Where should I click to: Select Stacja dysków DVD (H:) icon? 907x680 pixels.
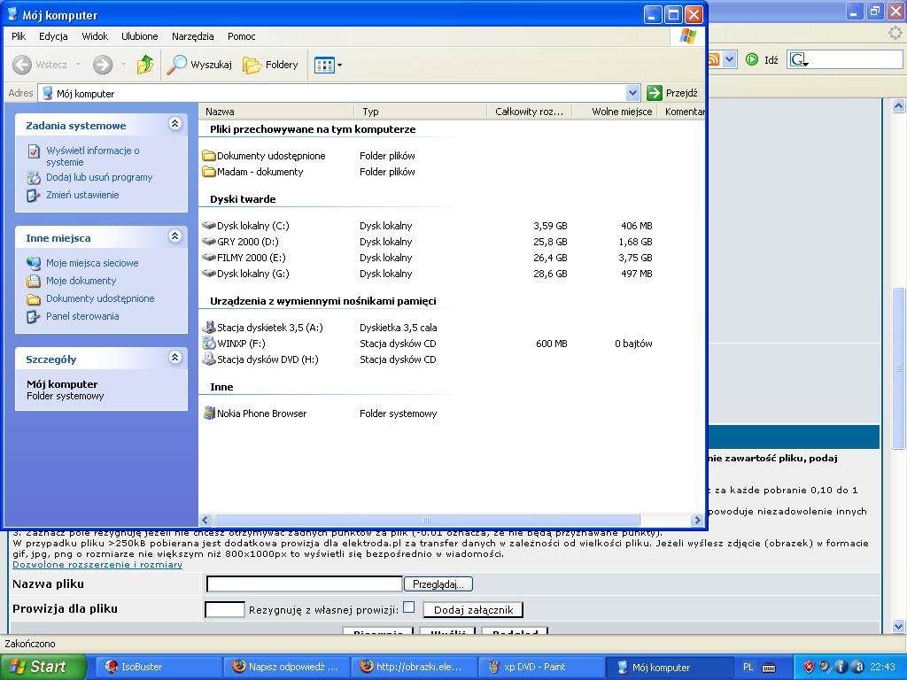pos(209,359)
